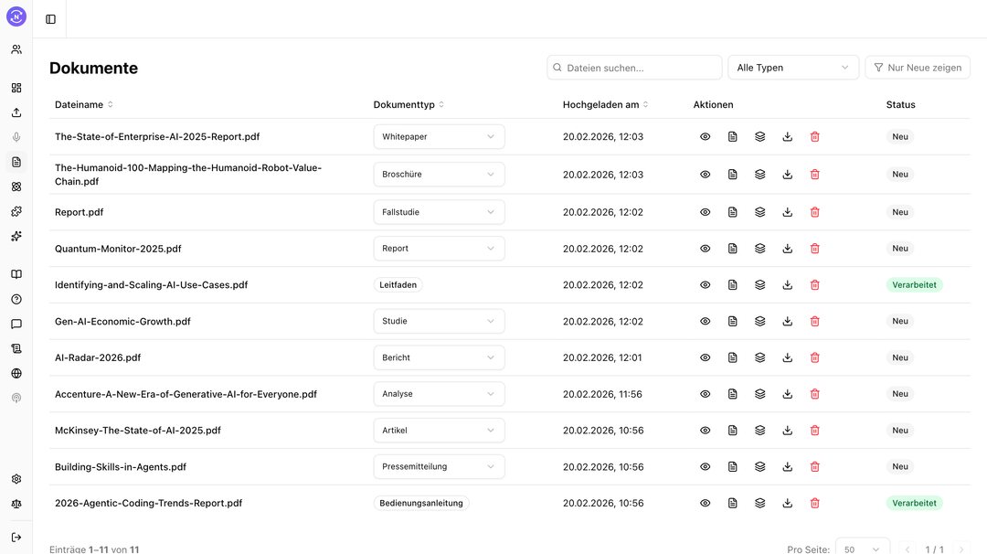The image size is (987, 554).
Task: Open the Alle Typen filter dropdown
Action: click(x=793, y=68)
